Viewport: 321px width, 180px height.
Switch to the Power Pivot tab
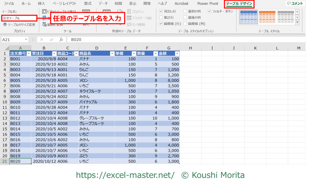tap(207, 4)
